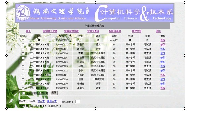Open the 首页 home link
This screenshot has width=198, height=122.
(28, 31)
